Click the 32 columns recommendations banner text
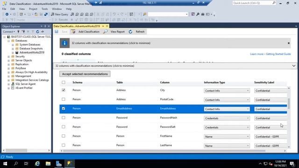Image resolution: width=299 pixels, height=168 pixels. pos(111,43)
